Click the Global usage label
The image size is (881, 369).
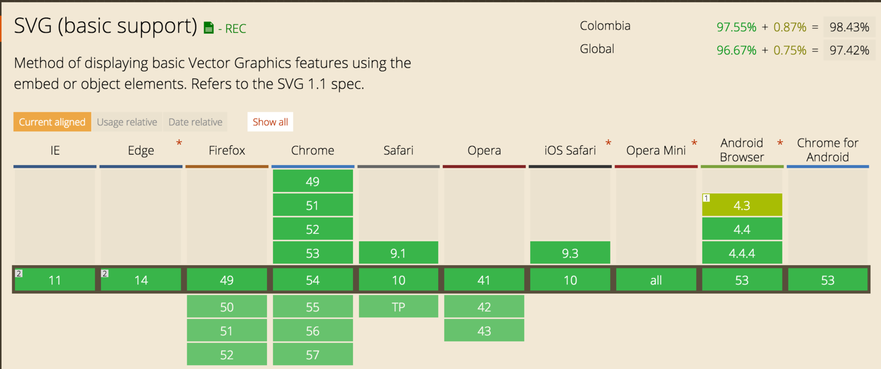coord(597,49)
